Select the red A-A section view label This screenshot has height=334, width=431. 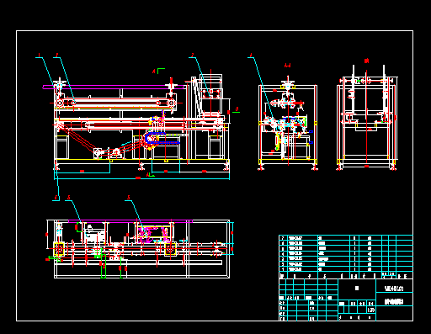point(287,66)
